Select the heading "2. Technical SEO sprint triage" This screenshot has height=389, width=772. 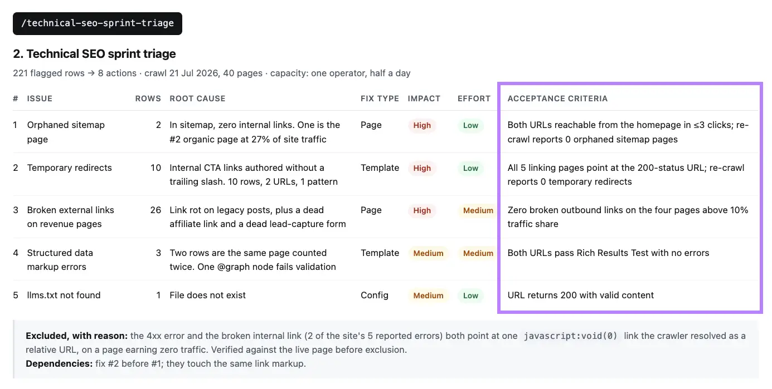tap(94, 54)
